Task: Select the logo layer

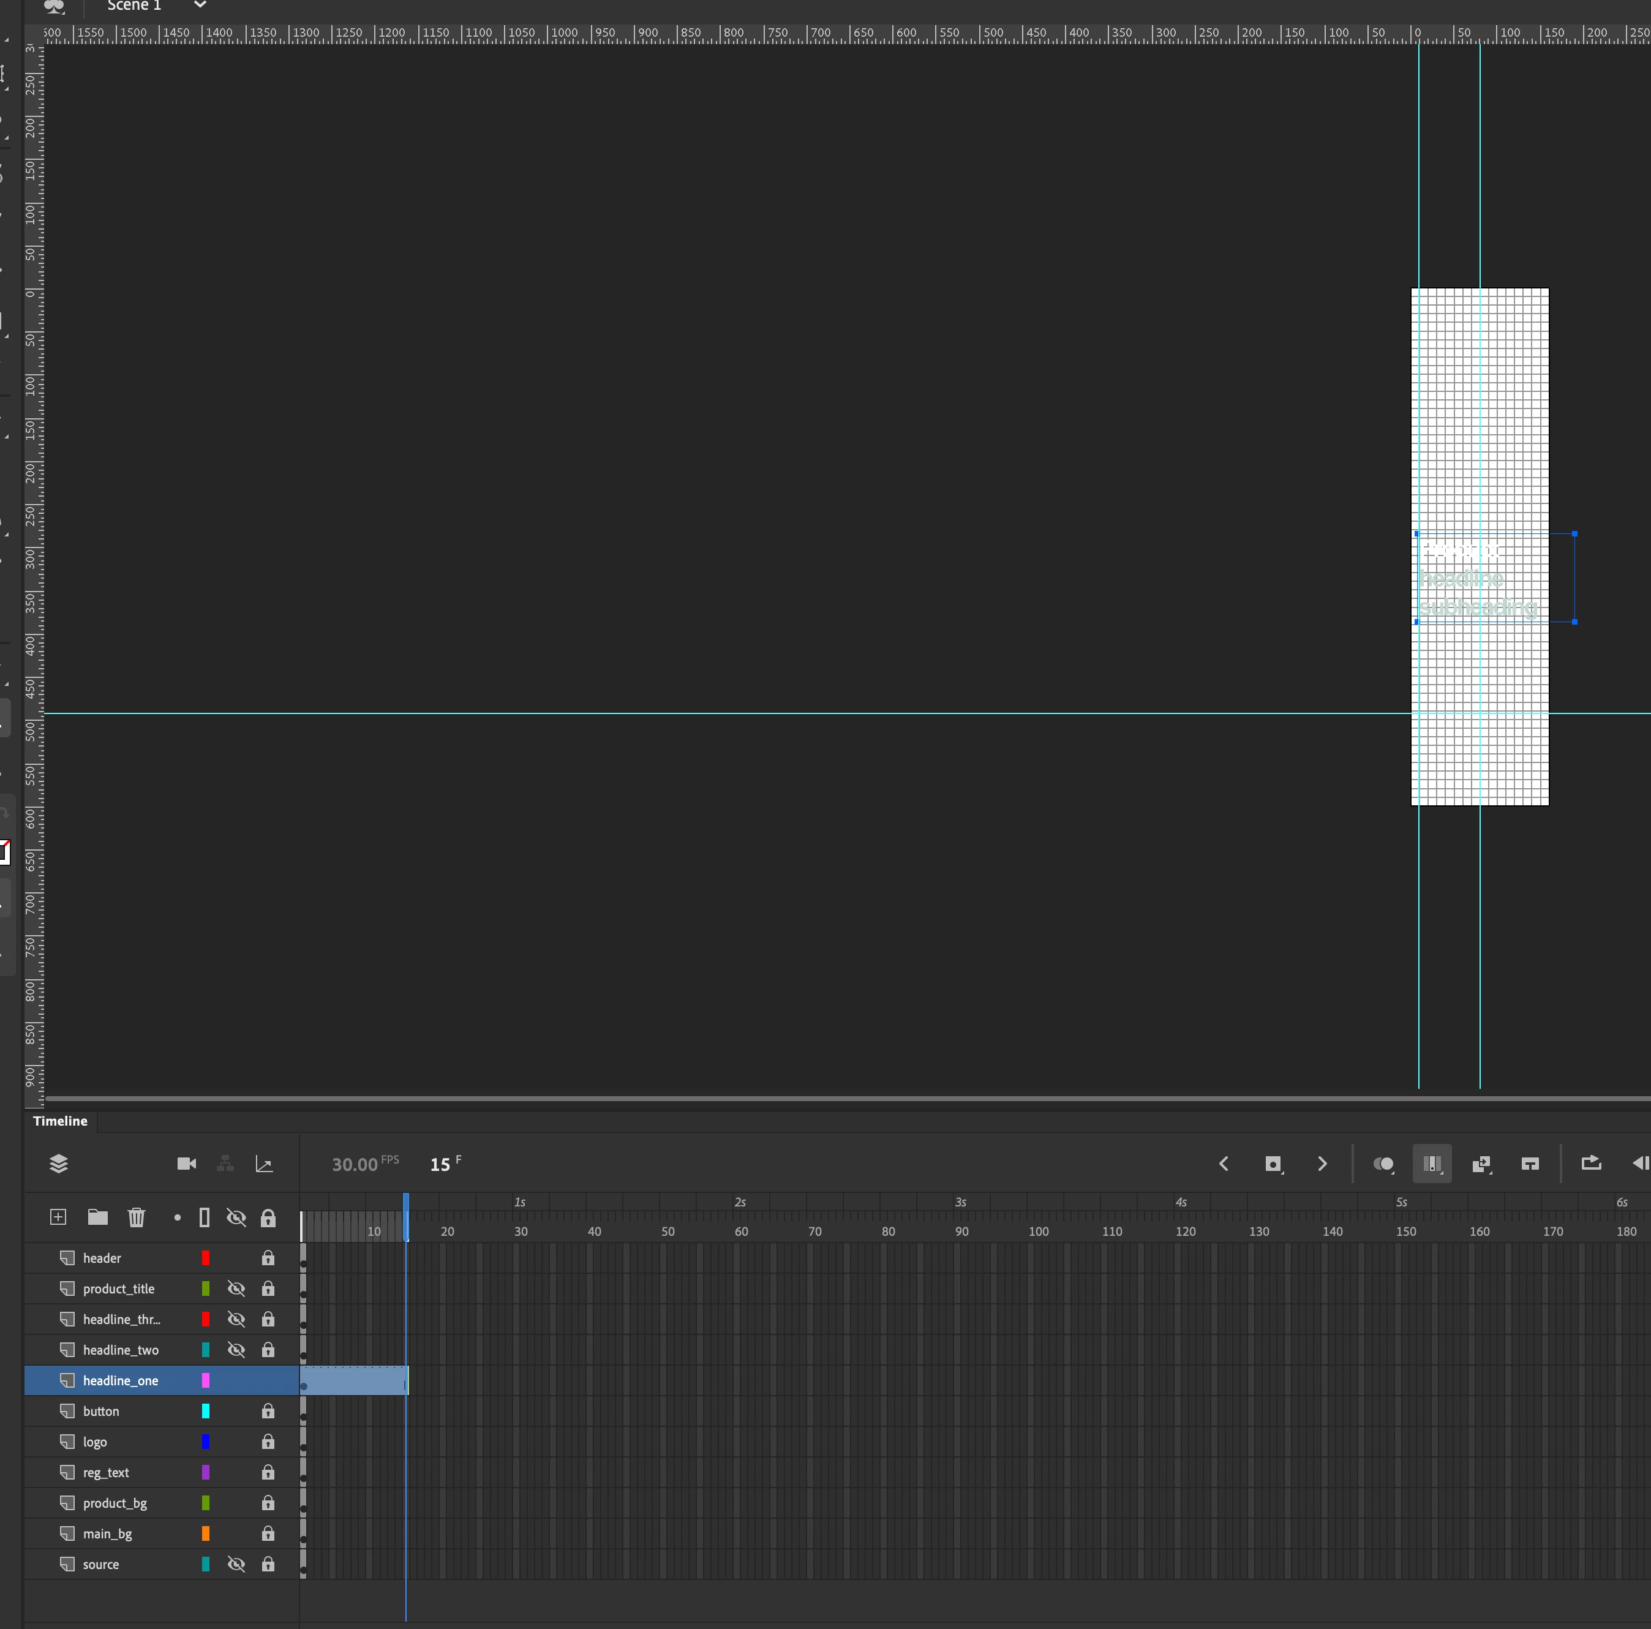Action: click(95, 1442)
